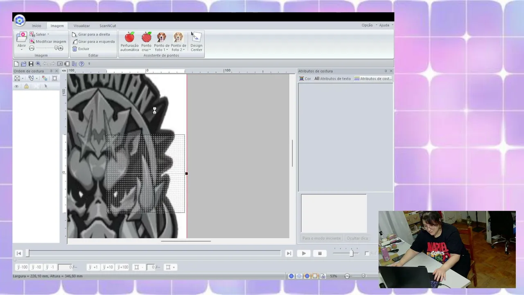
Task: Click the floppy disk save icon
Action: point(31,64)
